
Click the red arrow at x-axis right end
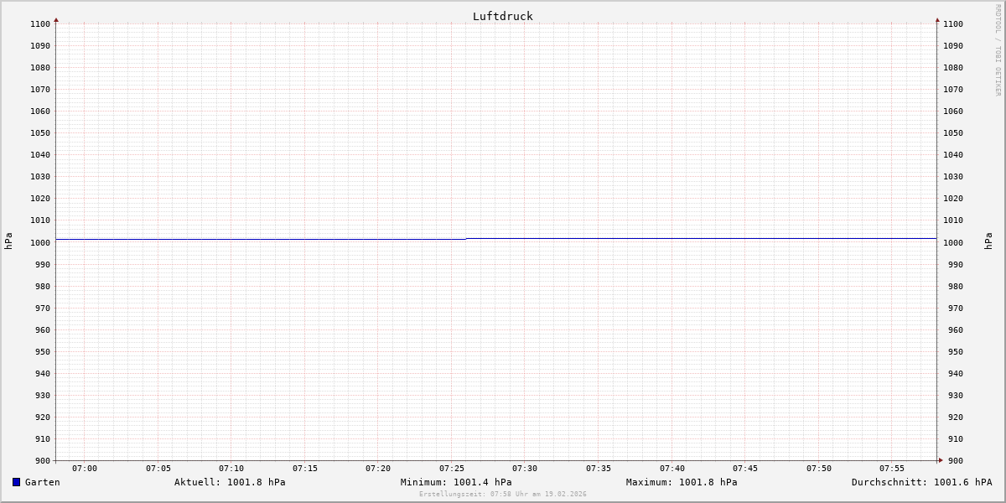941,459
